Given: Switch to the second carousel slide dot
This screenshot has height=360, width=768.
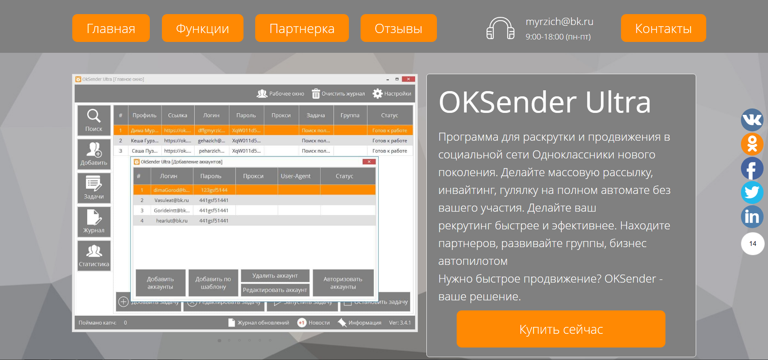Looking at the screenshot, I should point(229,341).
